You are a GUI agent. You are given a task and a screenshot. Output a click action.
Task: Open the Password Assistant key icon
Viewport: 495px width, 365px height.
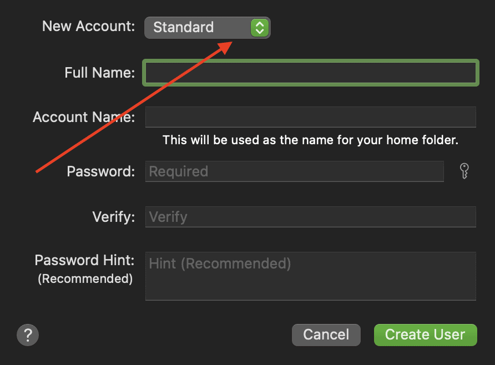coord(465,171)
